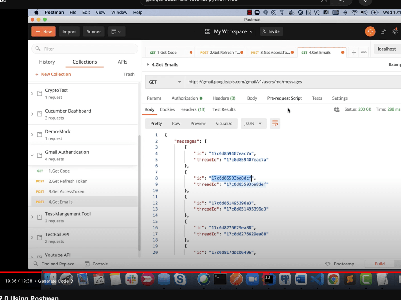This screenshot has height=300, width=401.
Task: Open the 1.Get Code request tab
Action: click(170, 53)
